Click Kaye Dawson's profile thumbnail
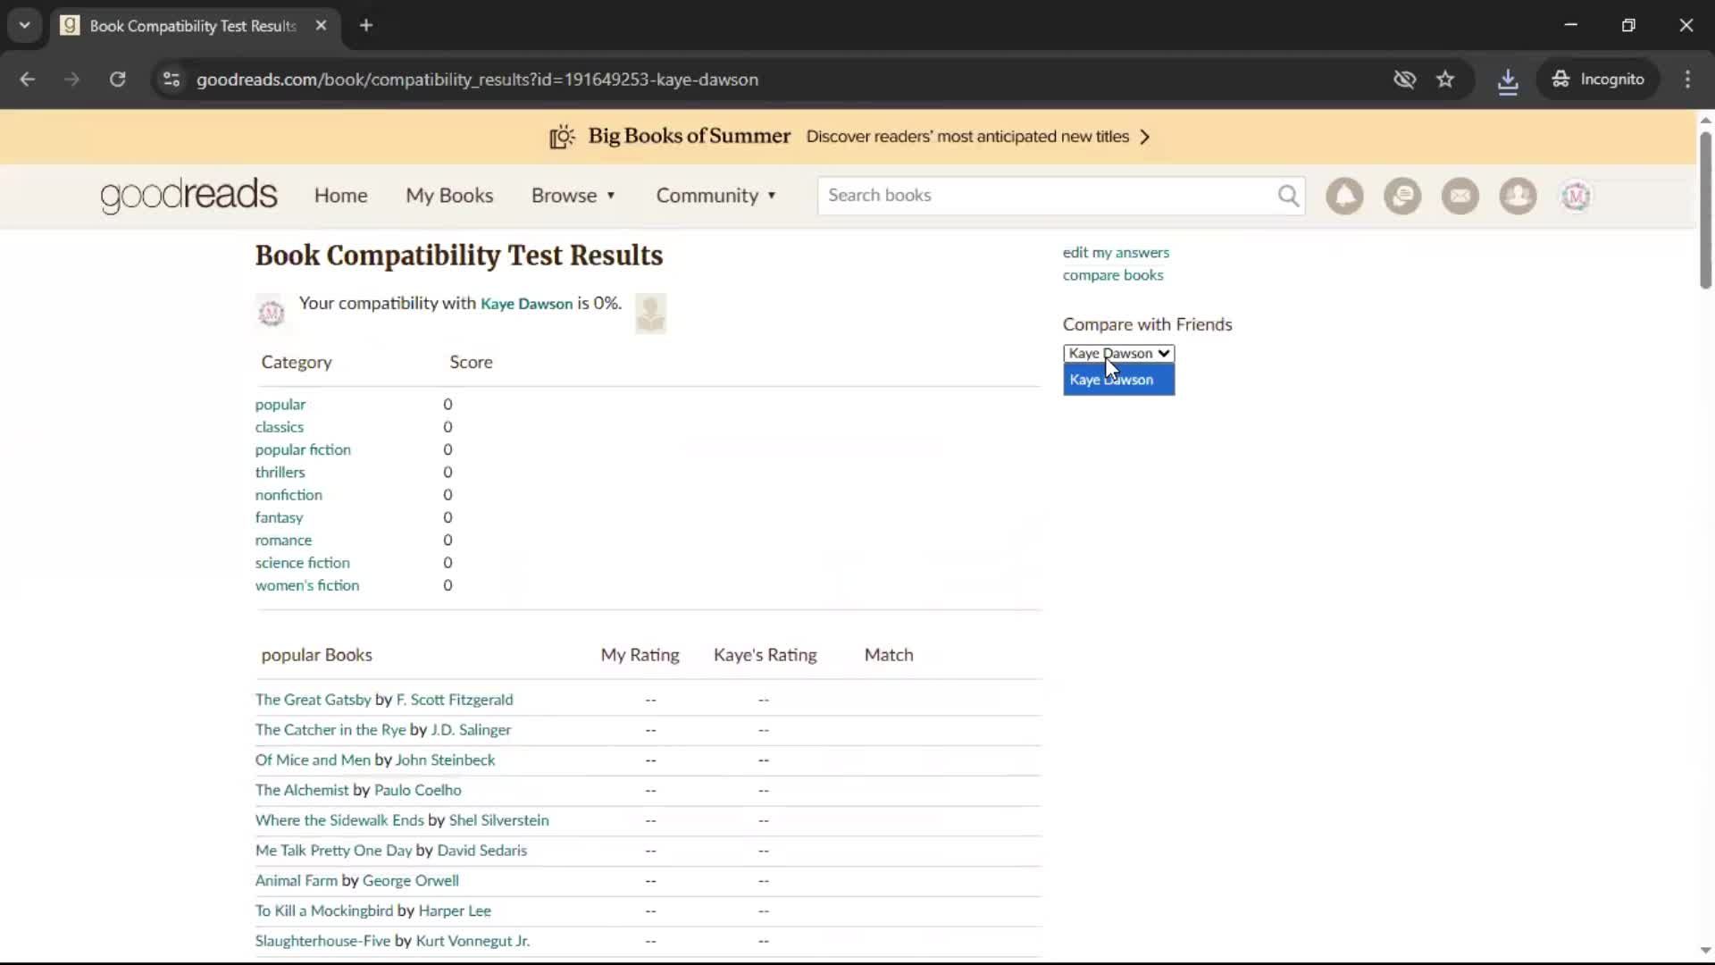1715x965 pixels. coord(650,313)
